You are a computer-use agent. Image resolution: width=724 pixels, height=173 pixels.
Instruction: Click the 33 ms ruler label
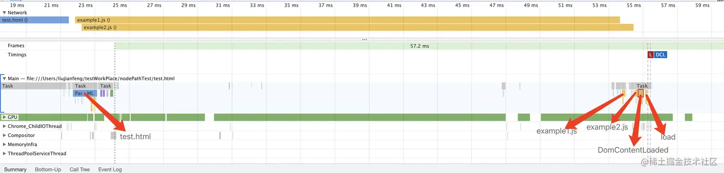pos(257,5)
